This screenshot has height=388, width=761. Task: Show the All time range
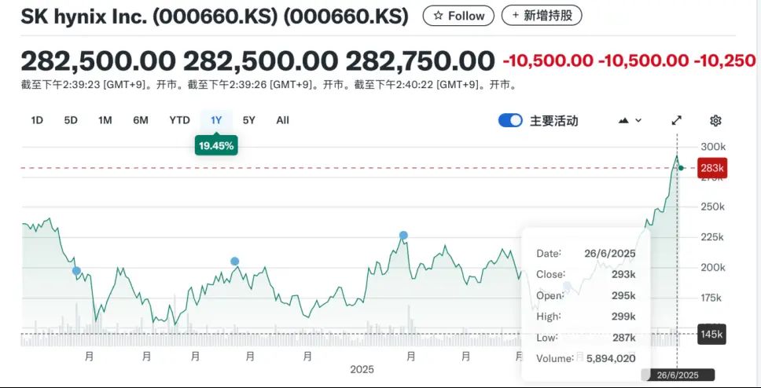click(x=282, y=120)
